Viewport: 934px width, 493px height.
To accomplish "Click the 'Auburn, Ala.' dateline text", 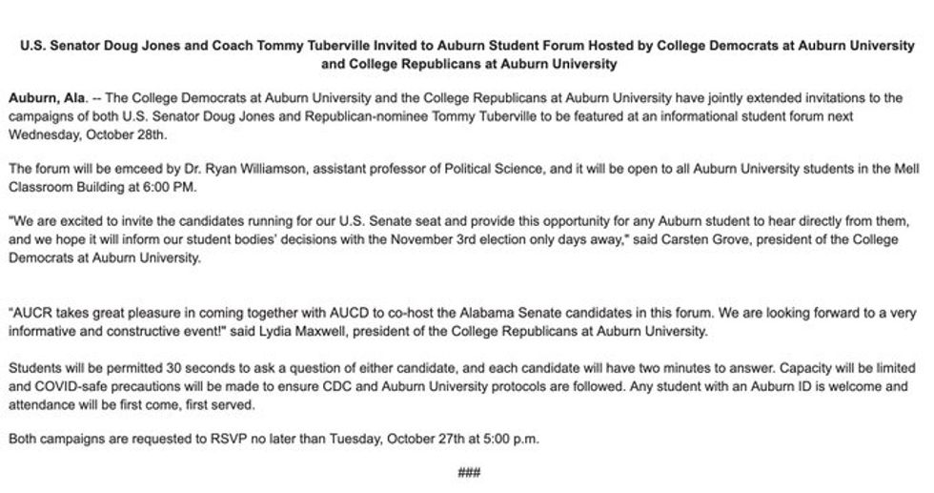I will 49,98.
